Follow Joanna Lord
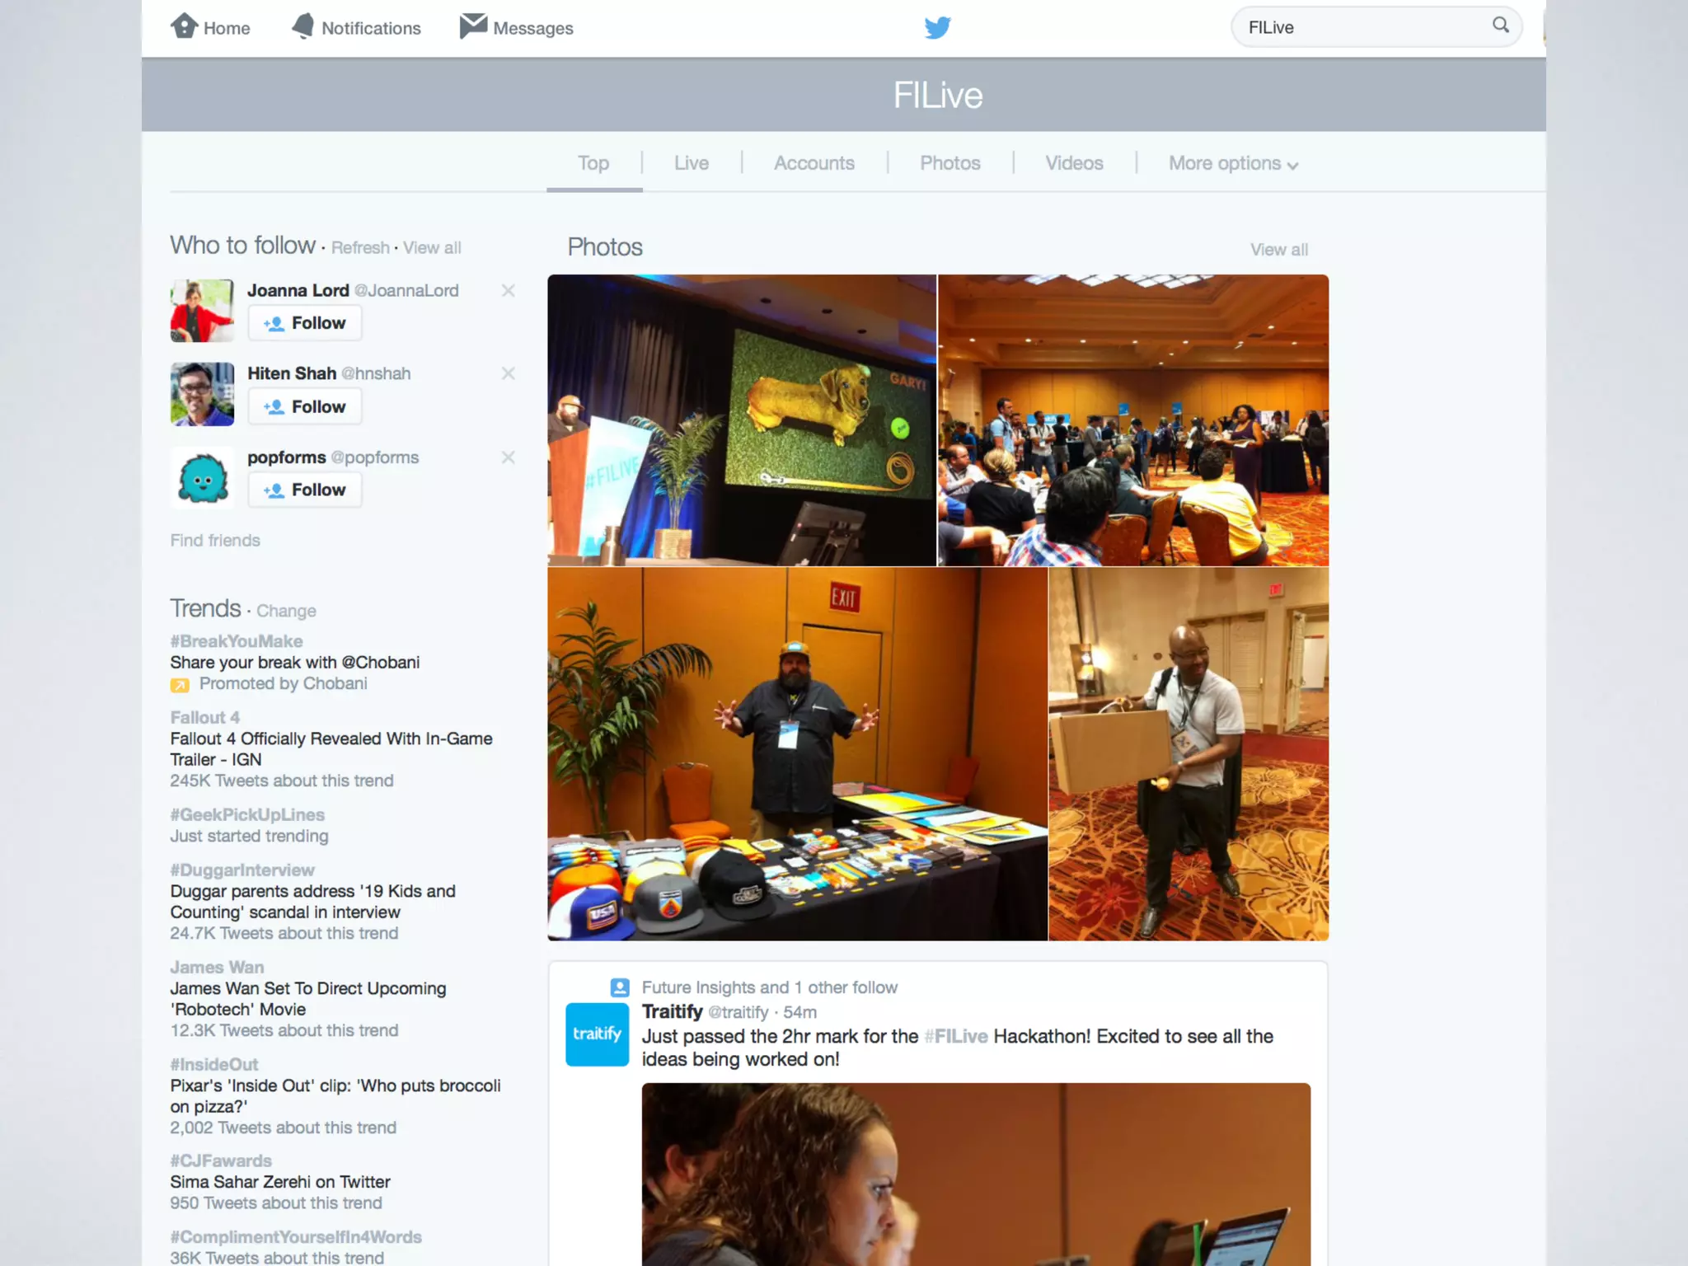The height and width of the screenshot is (1266, 1688). 305,323
